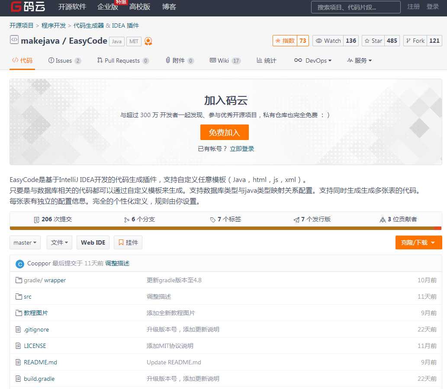Open commit message Update README.md
Viewport: 447px width, 389px height.
(x=174, y=362)
